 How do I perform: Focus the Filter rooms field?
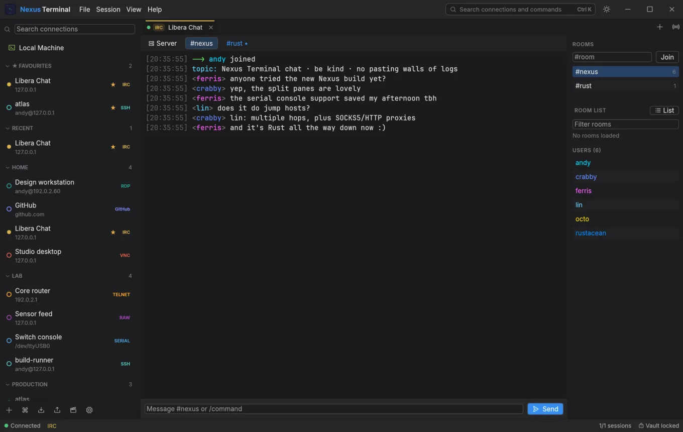tap(626, 124)
